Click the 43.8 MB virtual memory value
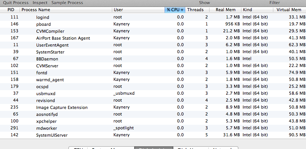The image size is (306, 149). (x=297, y=121)
